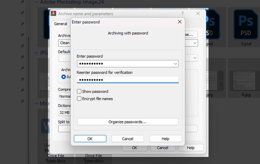Image resolution: width=260 pixels, height=164 pixels.
Task: Click the WinRAR icon in the Archive name title bar
Action: pos(53,13)
